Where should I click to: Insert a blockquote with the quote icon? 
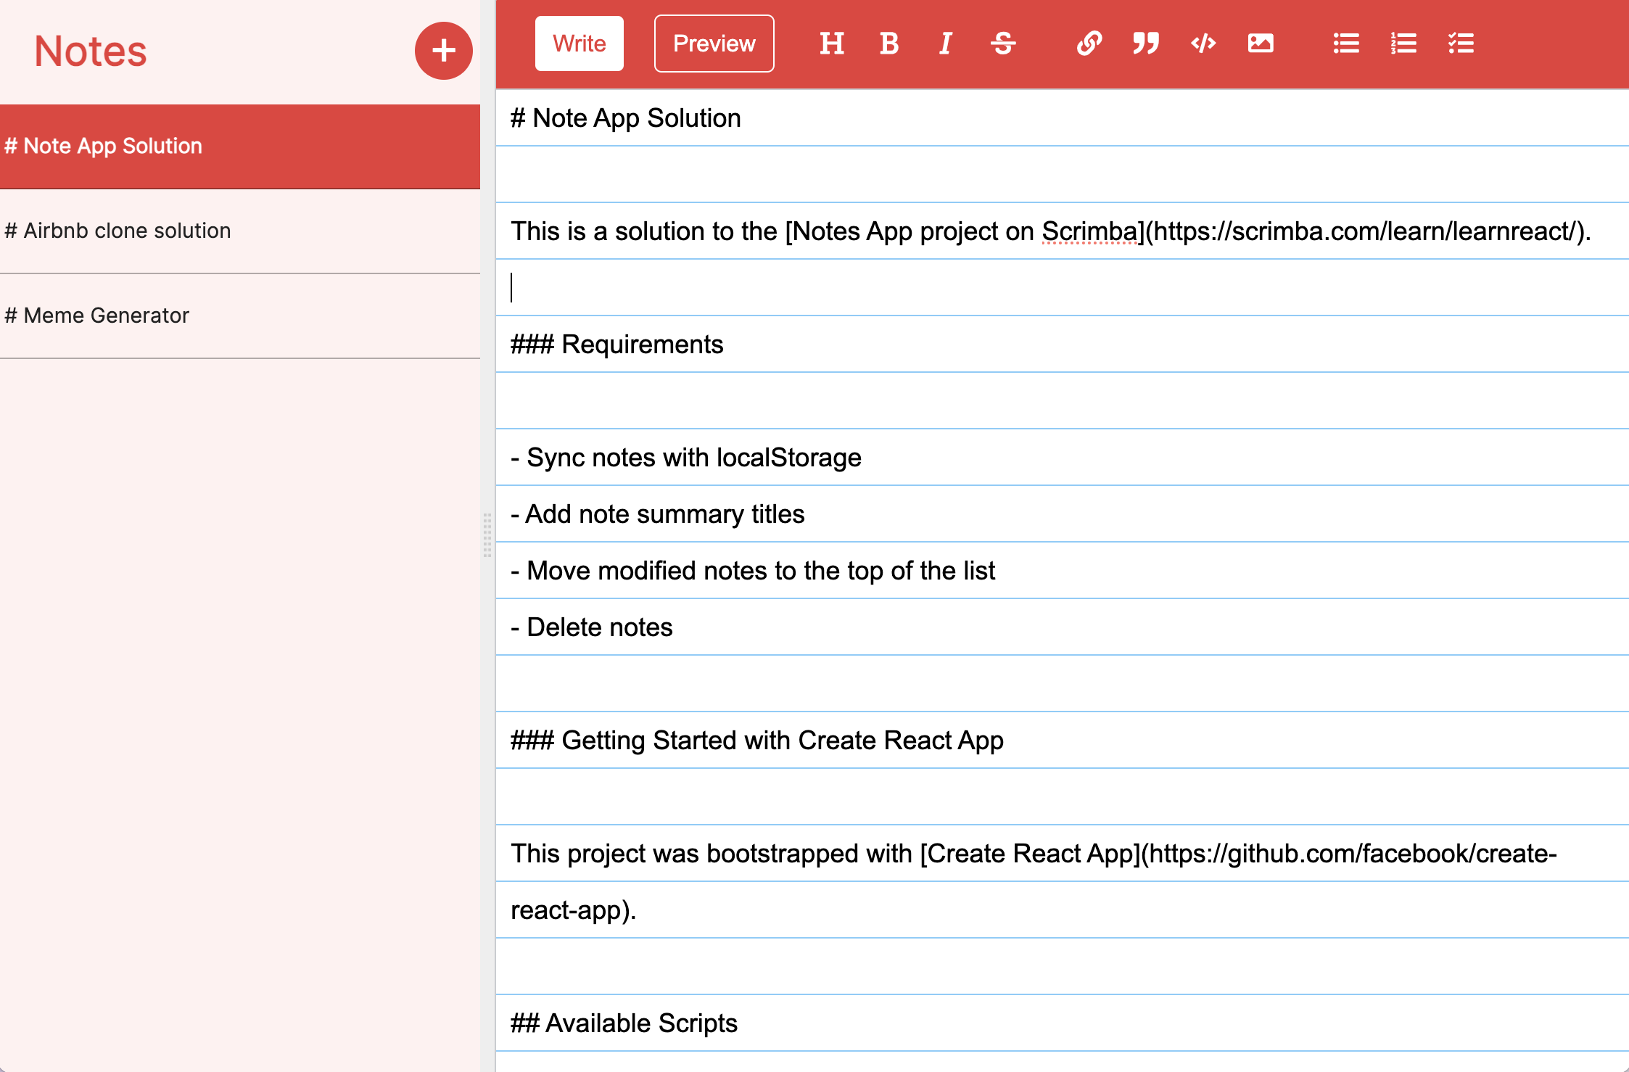[1146, 44]
